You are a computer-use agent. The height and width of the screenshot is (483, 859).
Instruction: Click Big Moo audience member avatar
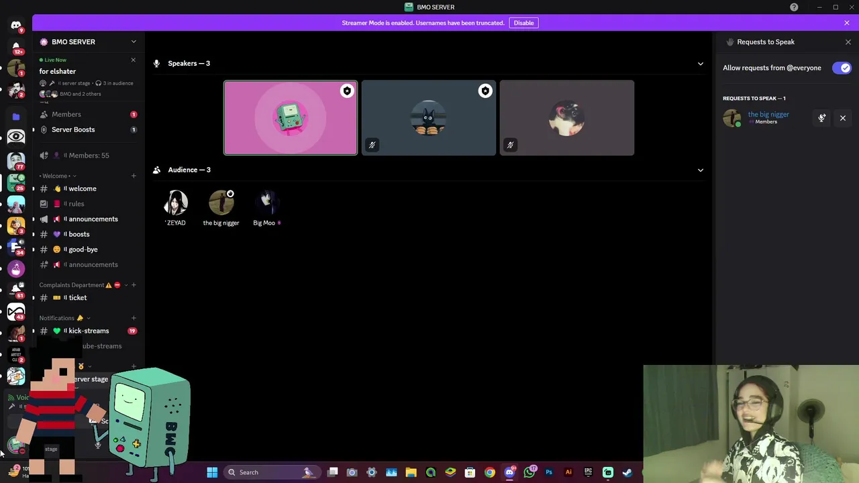266,203
